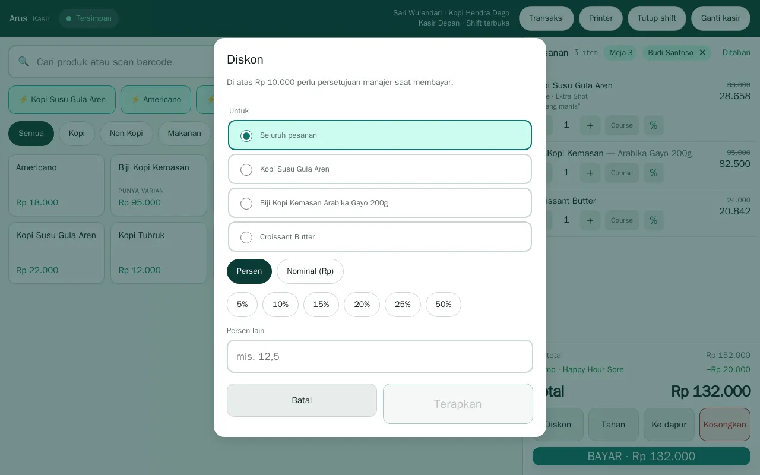The height and width of the screenshot is (475, 760).
Task: Click the search magnifier icon
Action: point(24,62)
